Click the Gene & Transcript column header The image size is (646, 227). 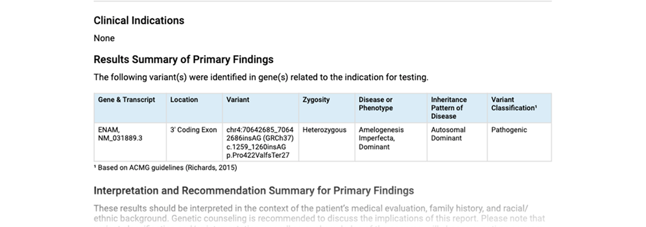[x=127, y=100]
